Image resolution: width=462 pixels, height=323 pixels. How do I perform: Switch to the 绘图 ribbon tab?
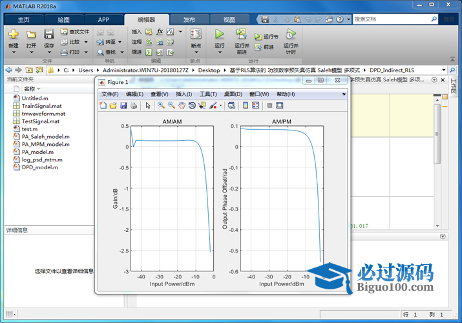point(64,19)
